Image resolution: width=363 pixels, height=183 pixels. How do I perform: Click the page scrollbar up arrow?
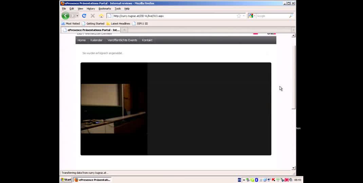click(293, 35)
